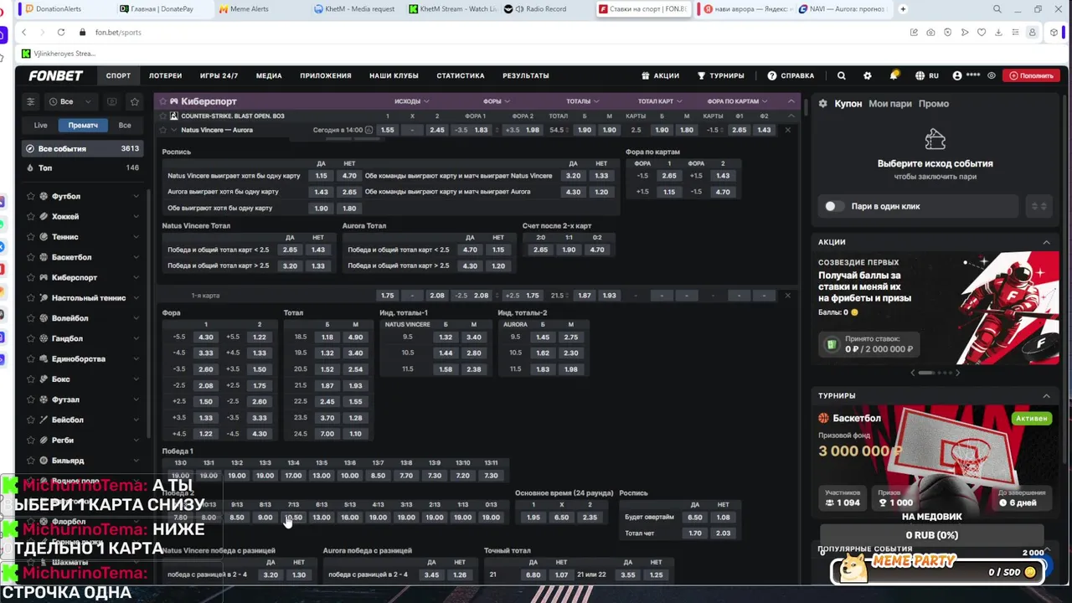Favorite Counter-Strike BLAST Open star

coord(162,116)
